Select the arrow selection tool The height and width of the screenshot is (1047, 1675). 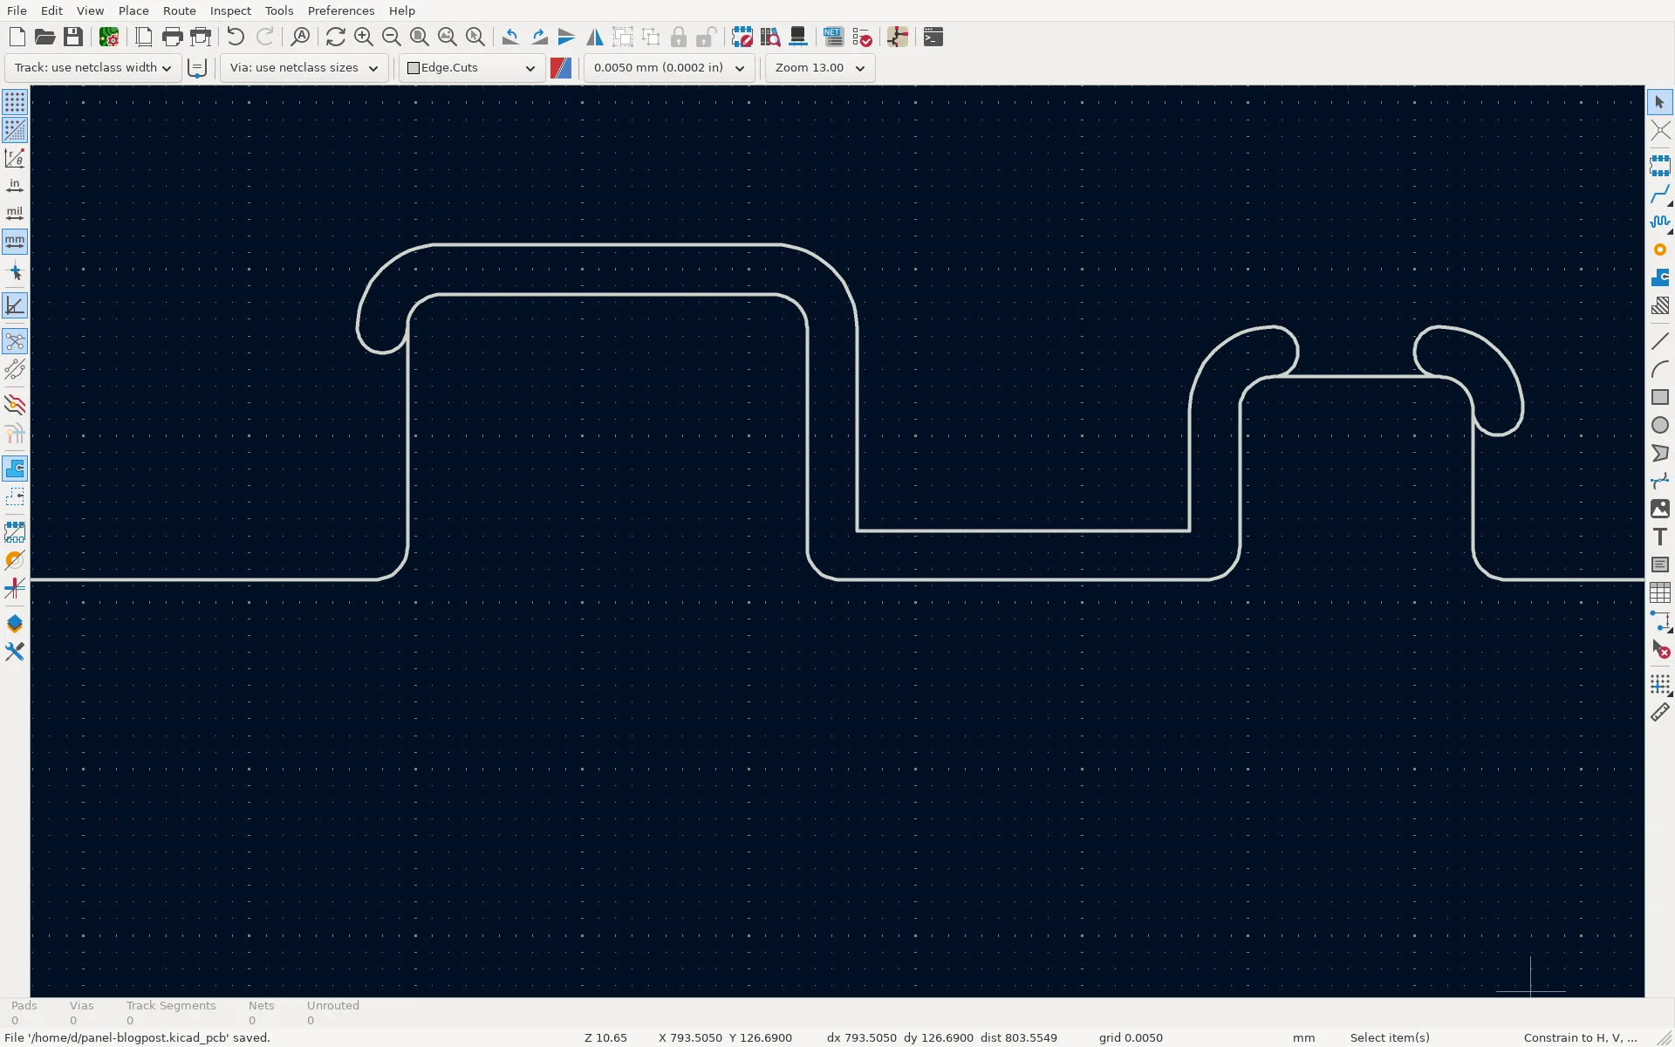coord(1660,102)
